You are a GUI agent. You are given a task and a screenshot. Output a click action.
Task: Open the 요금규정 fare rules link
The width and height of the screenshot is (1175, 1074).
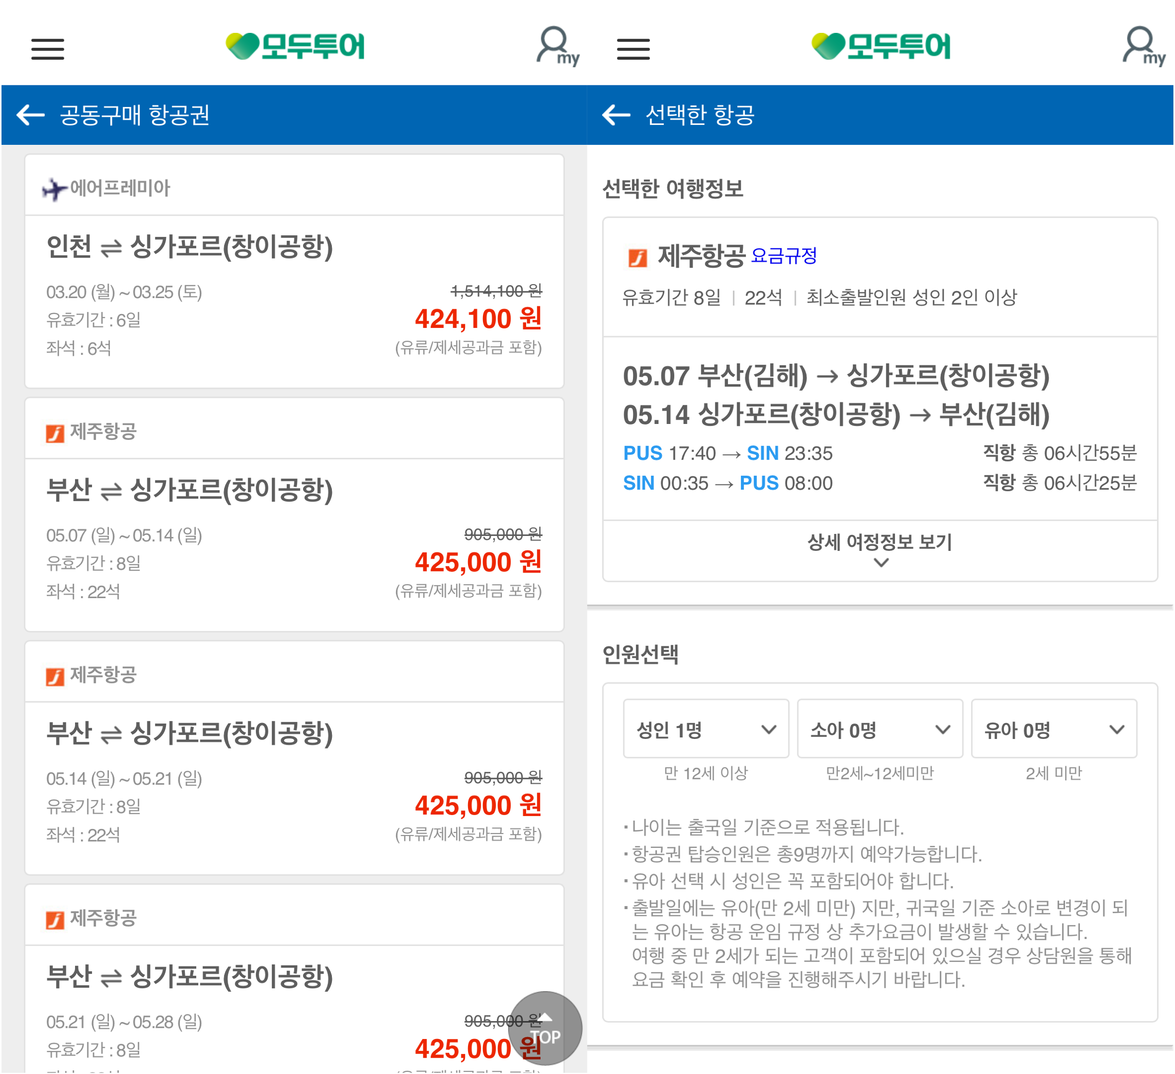tap(784, 255)
